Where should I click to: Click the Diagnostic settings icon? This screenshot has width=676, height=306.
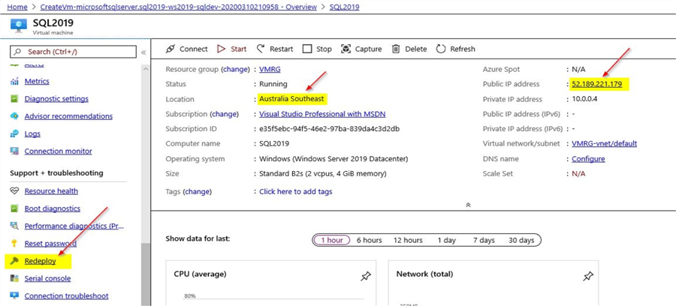point(15,99)
